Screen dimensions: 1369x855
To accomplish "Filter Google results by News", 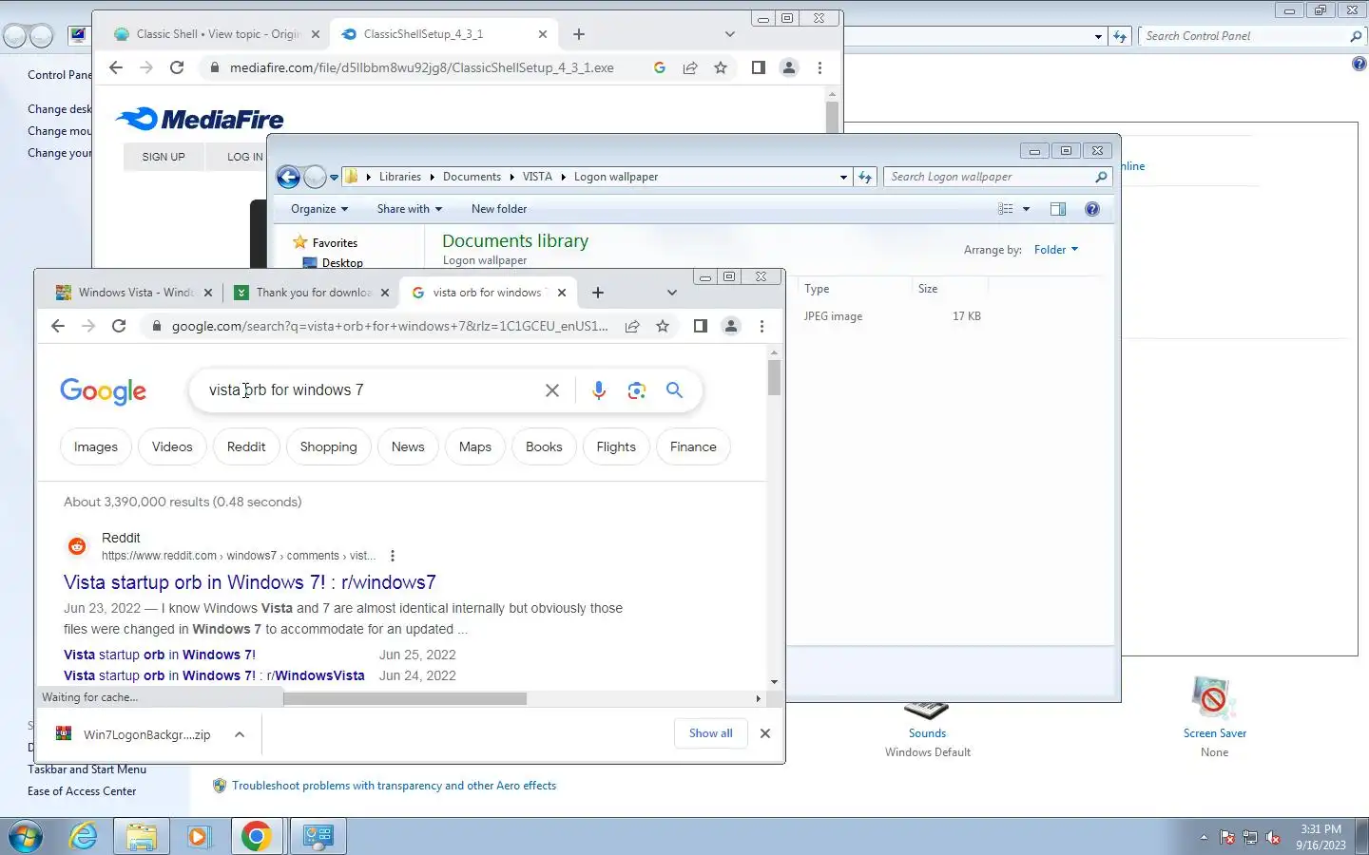I will 408,446.
